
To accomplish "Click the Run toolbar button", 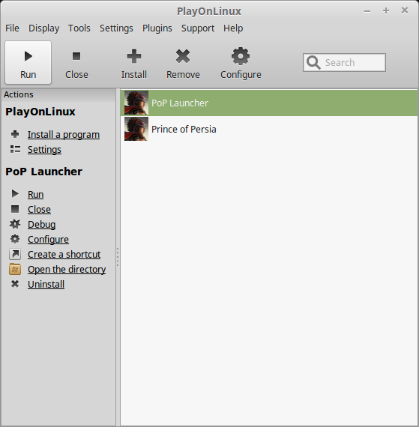I will [28, 62].
